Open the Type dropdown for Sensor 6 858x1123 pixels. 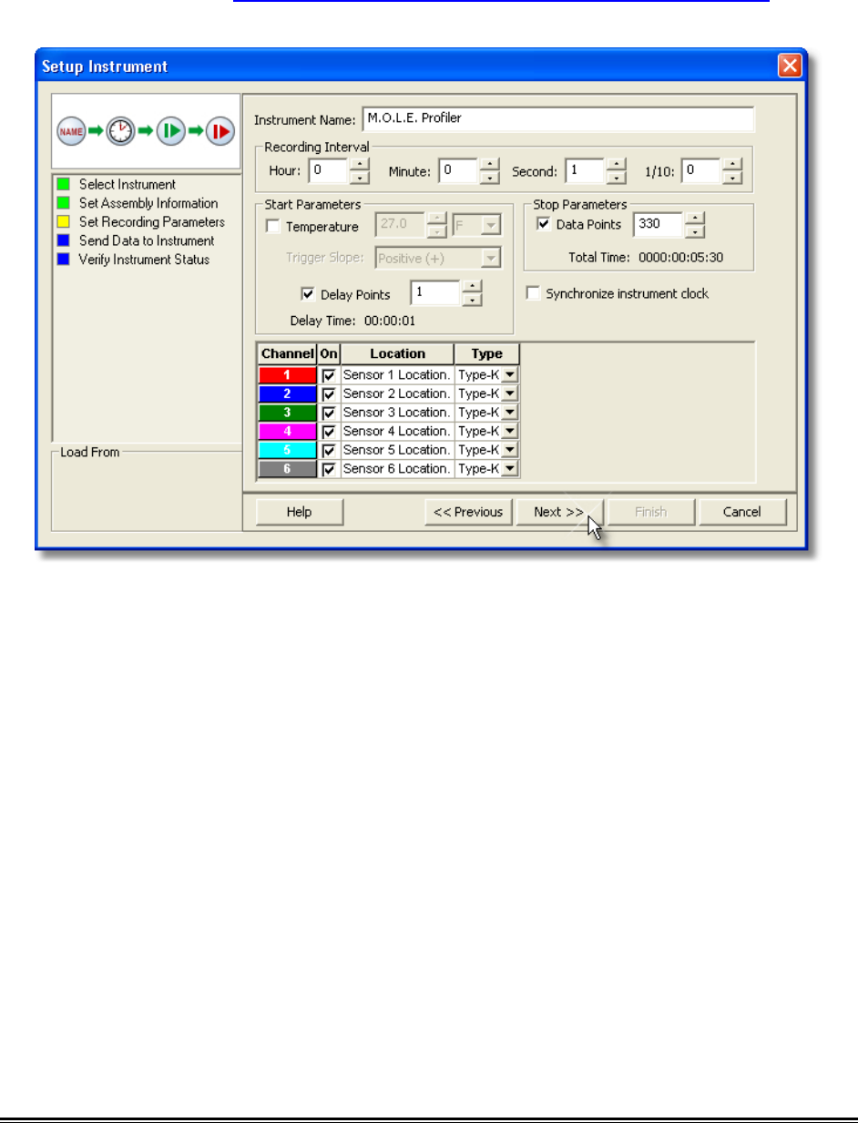pyautogui.click(x=510, y=468)
